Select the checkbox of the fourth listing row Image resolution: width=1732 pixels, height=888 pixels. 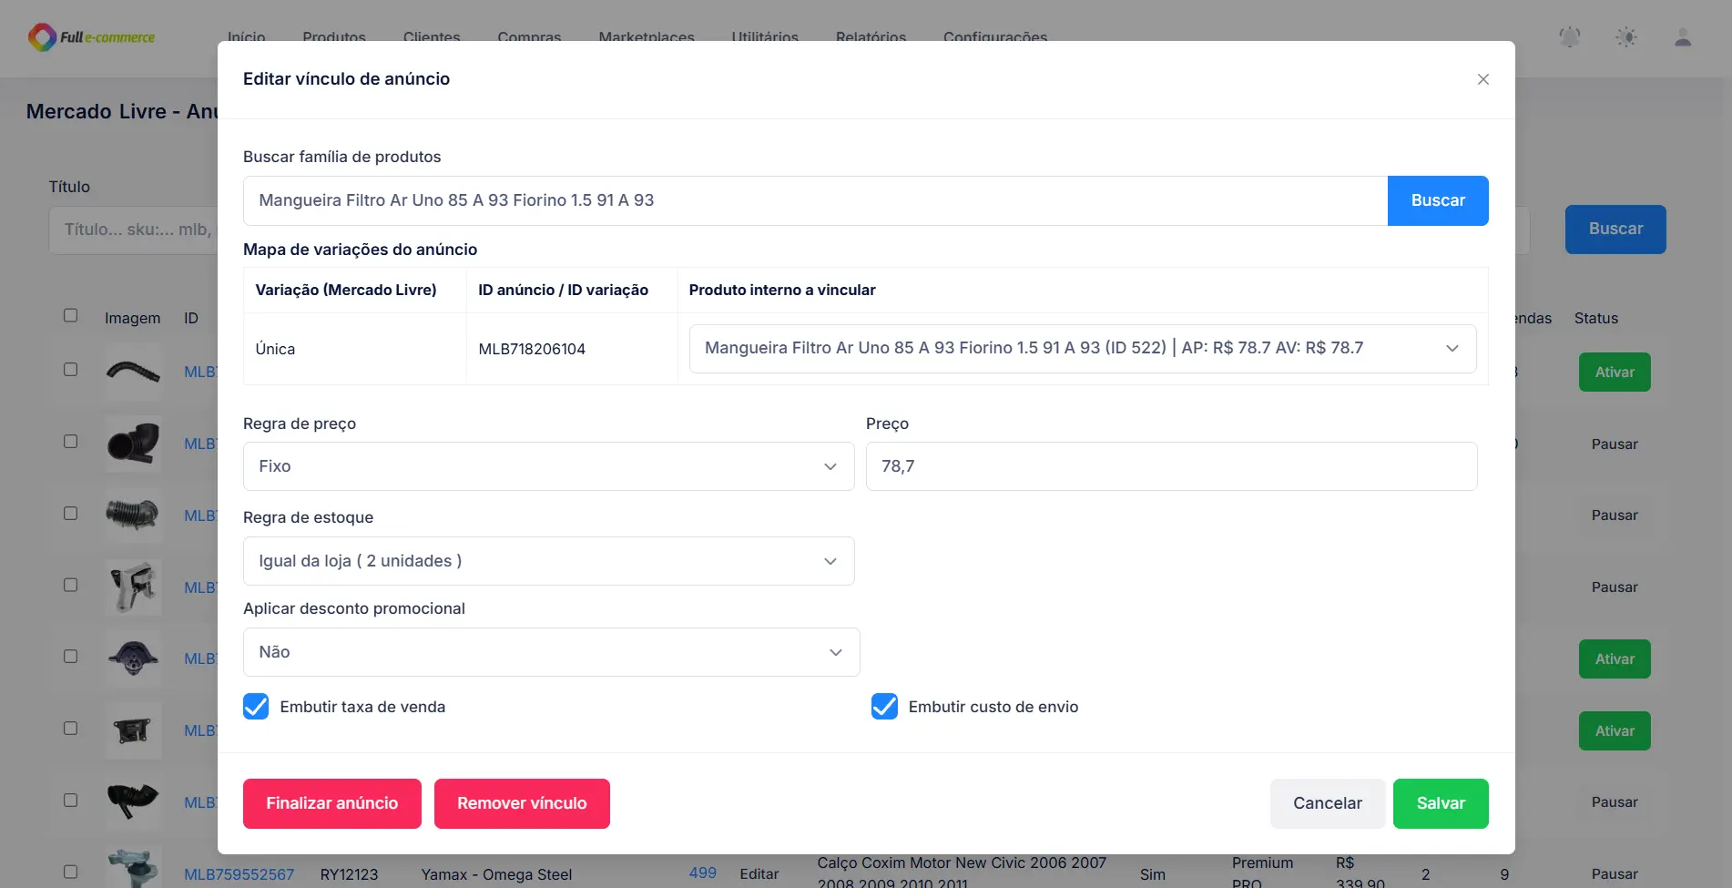[70, 585]
